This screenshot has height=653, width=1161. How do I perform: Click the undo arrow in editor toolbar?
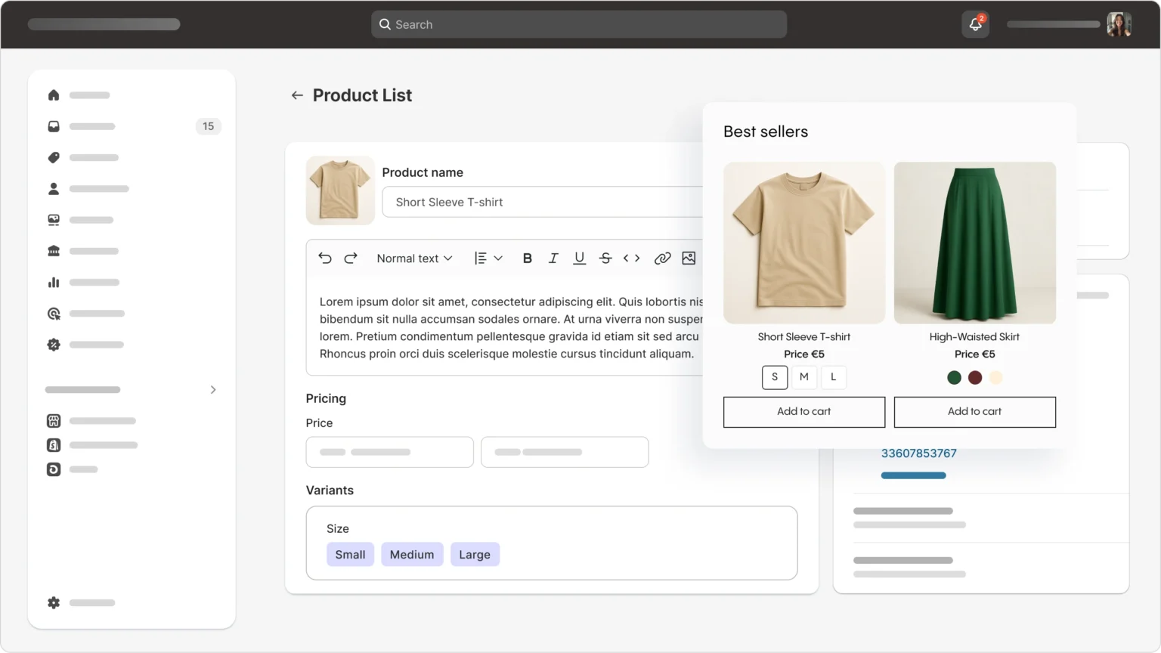[x=325, y=258]
